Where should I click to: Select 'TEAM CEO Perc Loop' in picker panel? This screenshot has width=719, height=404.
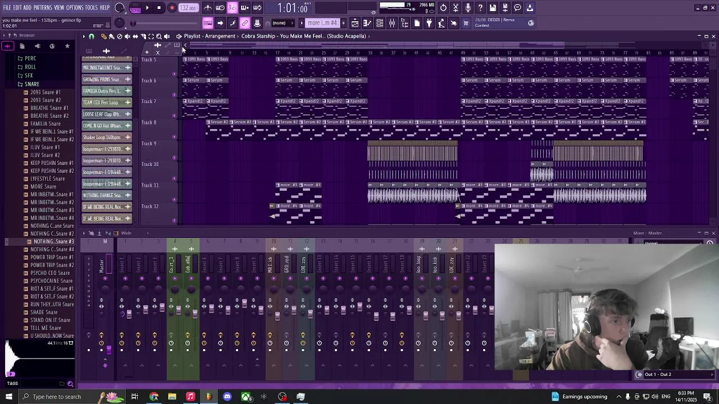[107, 103]
